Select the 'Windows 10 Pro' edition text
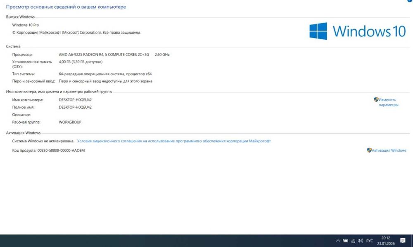413x247 pixels. click(26, 25)
